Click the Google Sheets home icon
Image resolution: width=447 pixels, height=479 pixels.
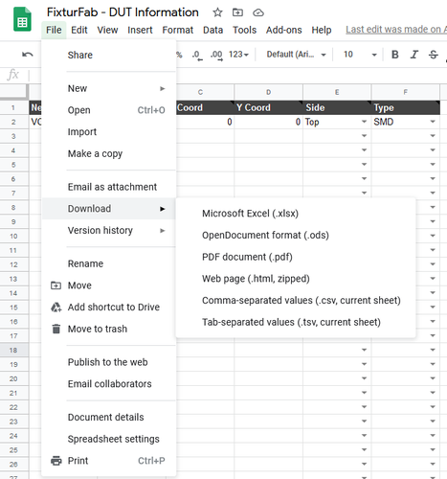coord(22,19)
